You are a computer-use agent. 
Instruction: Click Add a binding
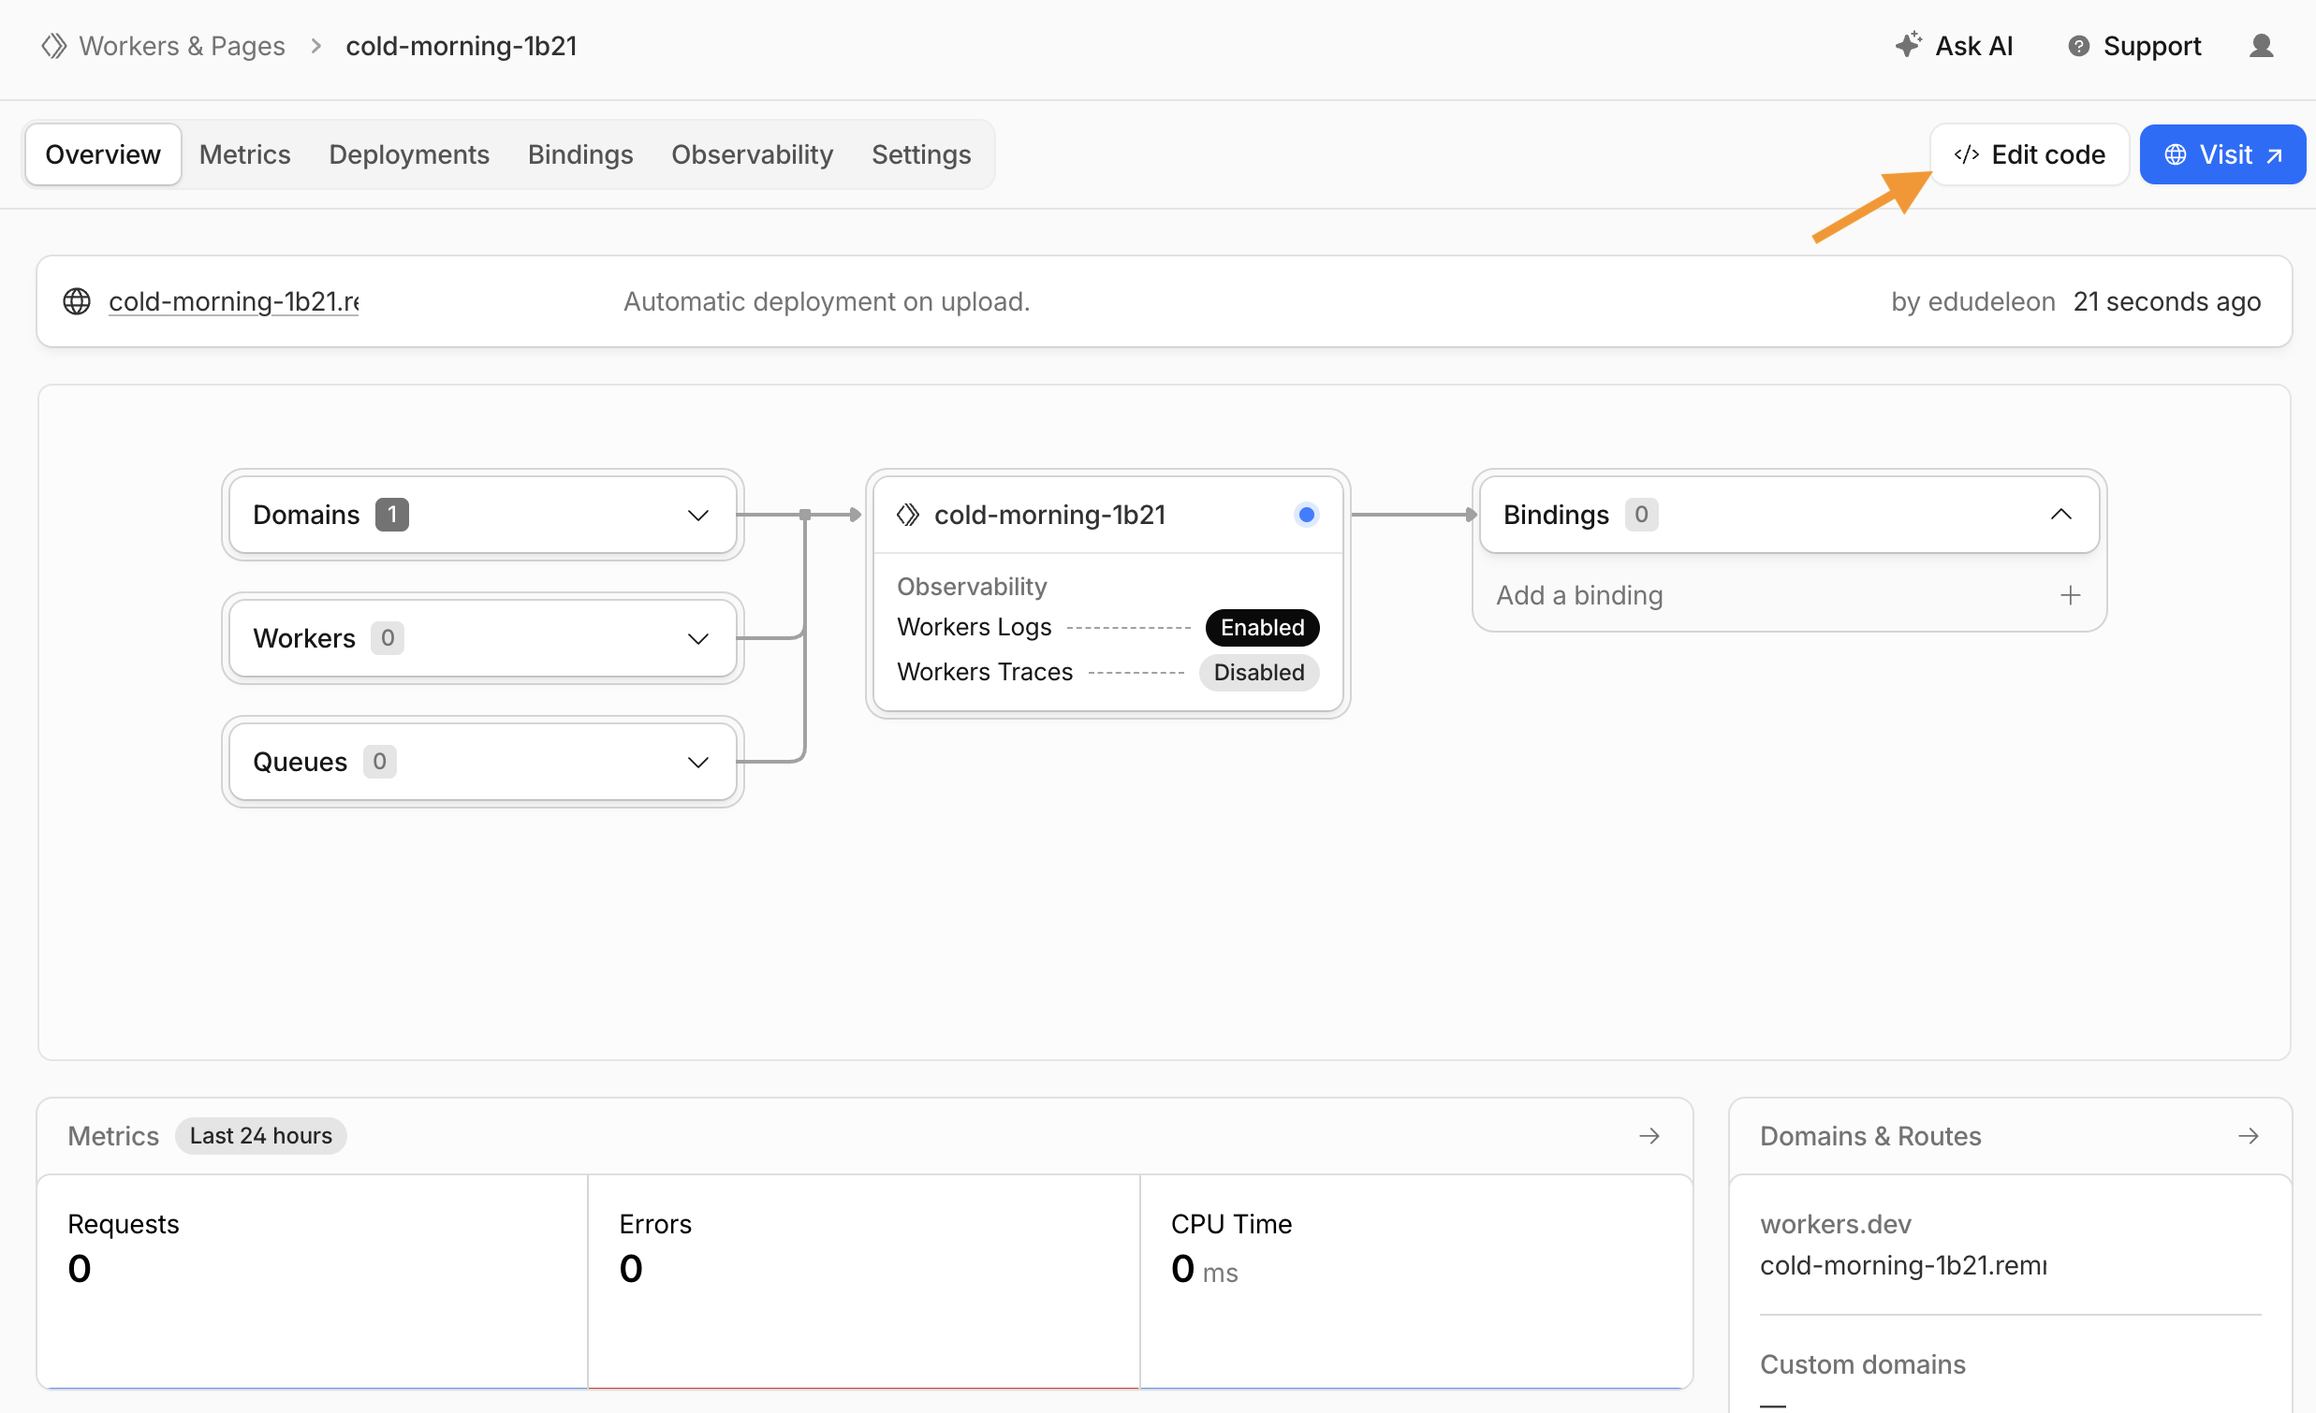point(1579,595)
